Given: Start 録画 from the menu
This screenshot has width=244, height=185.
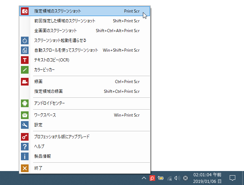Looking at the screenshot, I should tap(85, 82).
